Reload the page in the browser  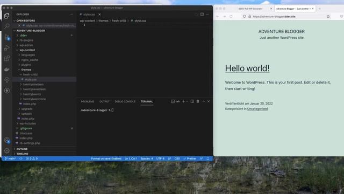(231, 17)
